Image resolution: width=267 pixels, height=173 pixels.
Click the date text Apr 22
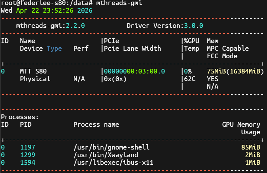pos(28,10)
